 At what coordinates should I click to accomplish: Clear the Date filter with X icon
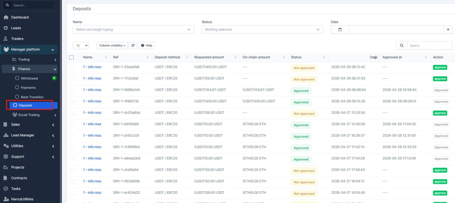point(448,30)
